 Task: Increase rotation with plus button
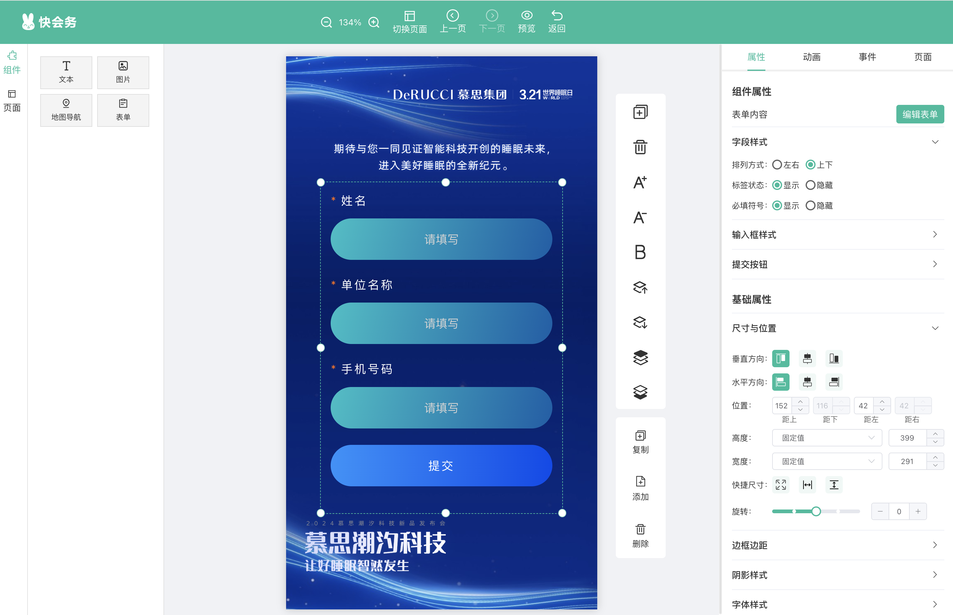[x=918, y=511]
